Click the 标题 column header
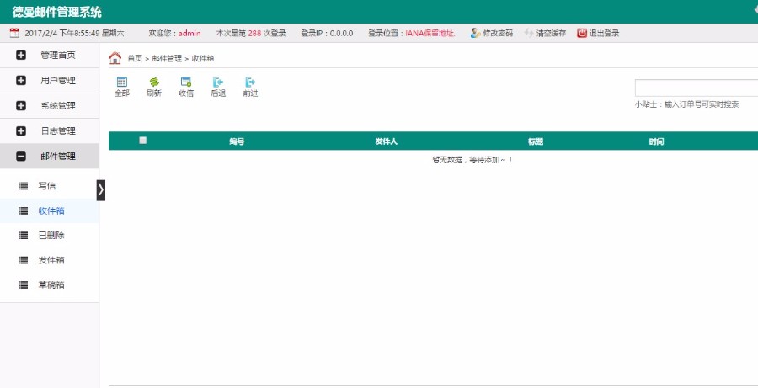The width and height of the screenshot is (758, 388). 536,141
